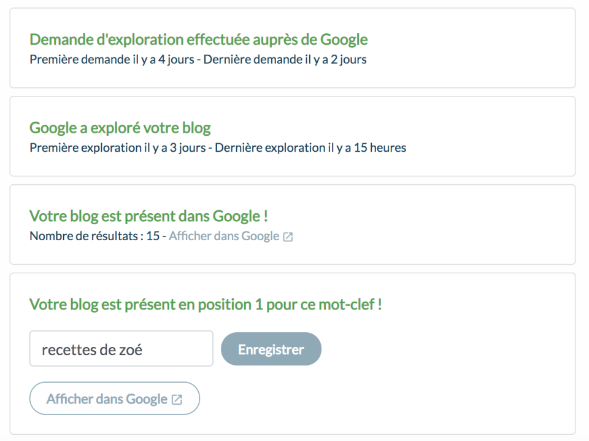
Task: Click the "présent en position 1" keyword heading
Action: tap(206, 305)
